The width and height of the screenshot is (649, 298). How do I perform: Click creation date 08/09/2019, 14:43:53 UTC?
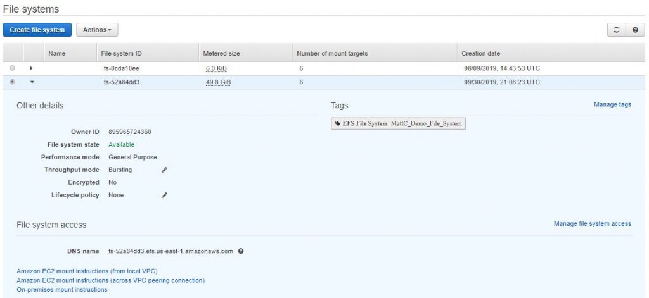[x=502, y=68]
